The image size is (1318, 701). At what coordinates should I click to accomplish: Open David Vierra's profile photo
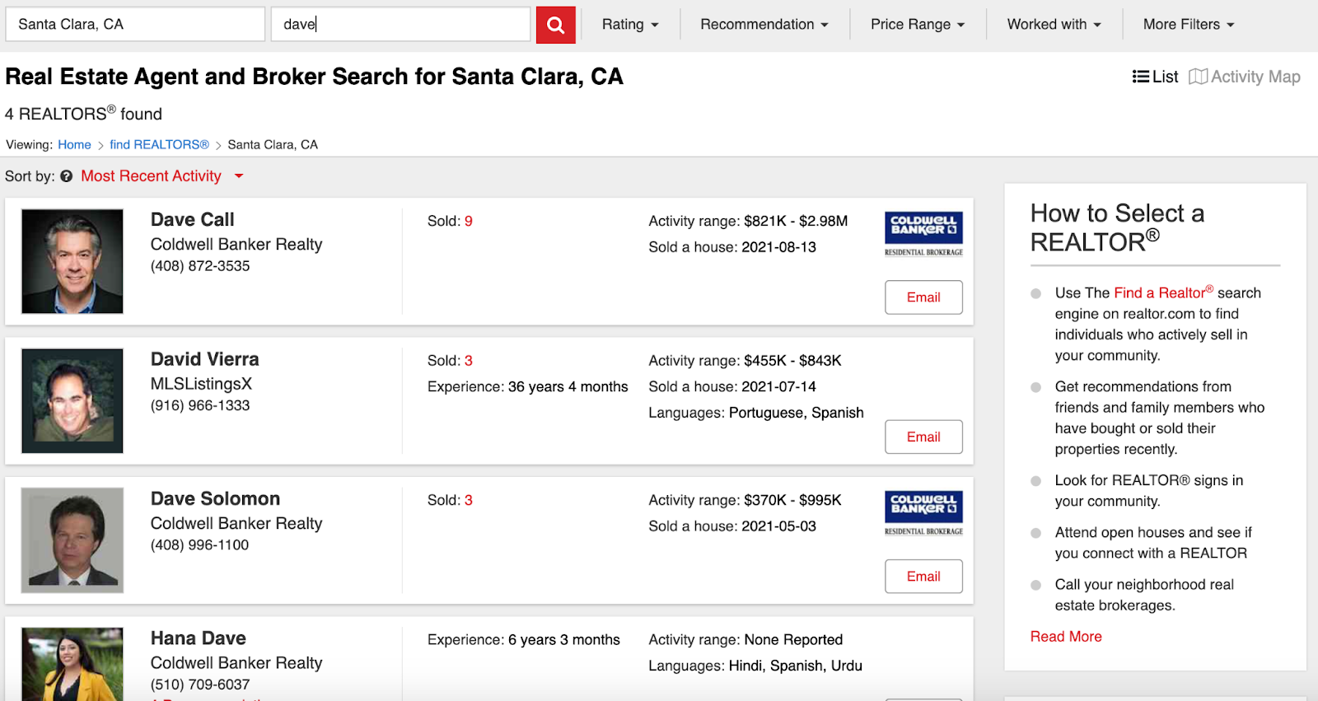point(72,400)
